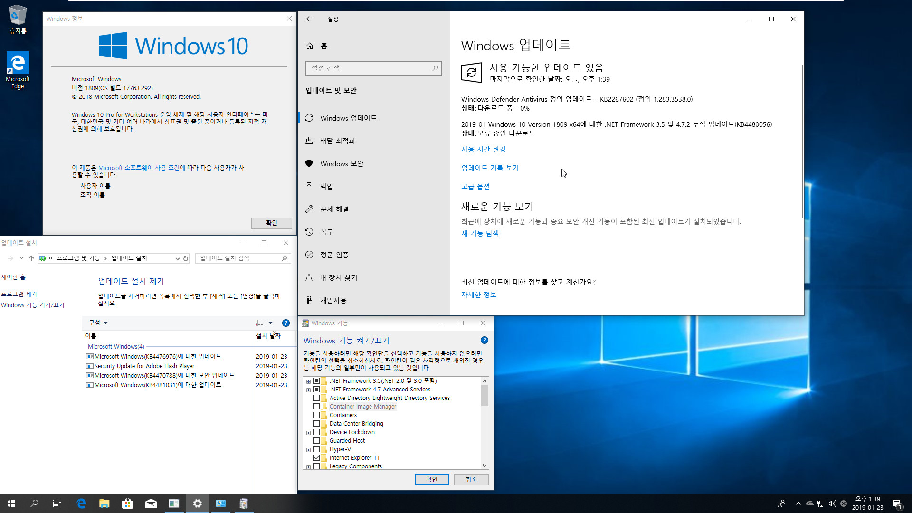Toggle the .NET Framework 3.5 checkbox
Screen dimensions: 912x513
point(316,381)
